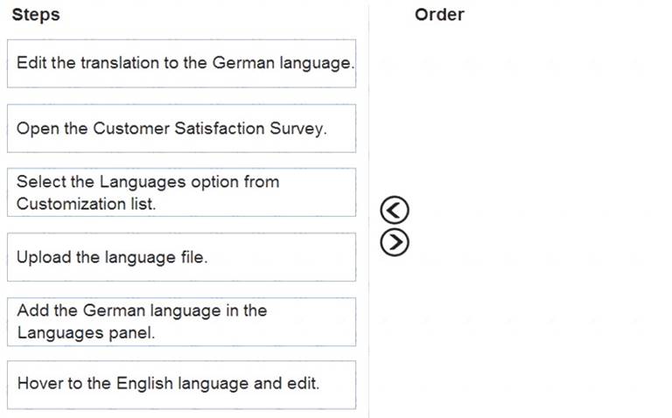Viewport: 672px width, 418px height.
Task: Select the 'Upload the language file' step
Action: (181, 257)
